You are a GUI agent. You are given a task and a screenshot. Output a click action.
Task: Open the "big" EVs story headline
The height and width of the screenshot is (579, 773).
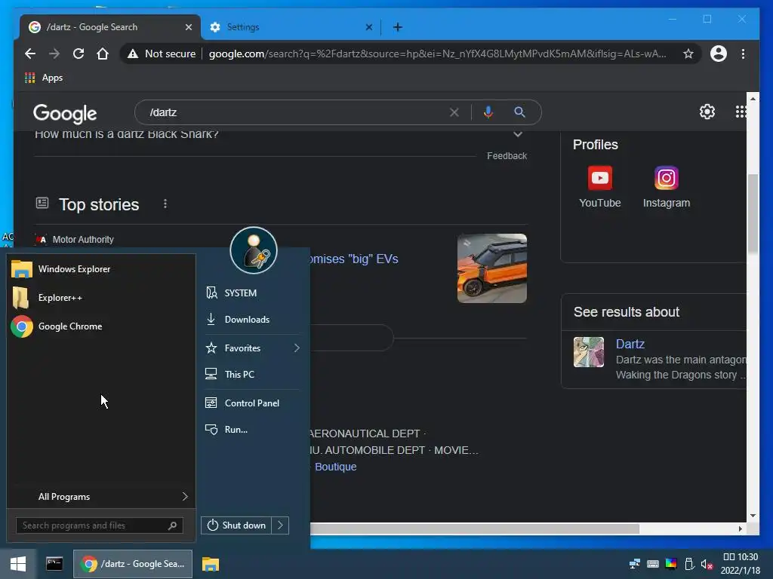pyautogui.click(x=353, y=259)
